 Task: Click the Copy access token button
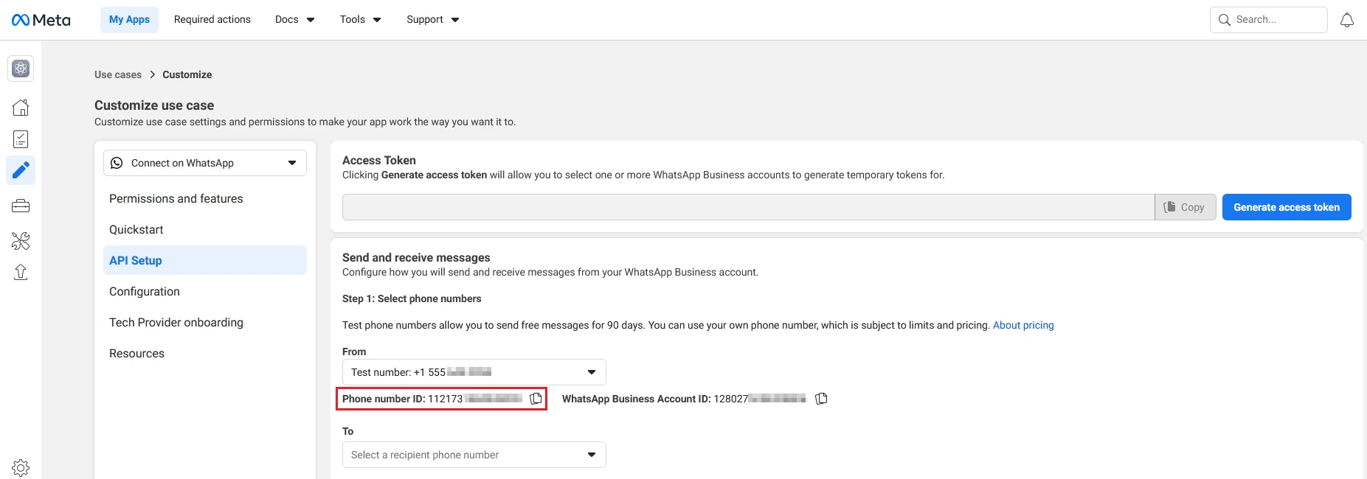[x=1185, y=207]
